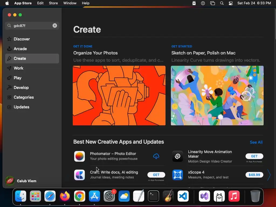Image resolution: width=276 pixels, height=207 pixels.
Task: Open the Help menu
Action: pyautogui.click(x=85, y=3)
